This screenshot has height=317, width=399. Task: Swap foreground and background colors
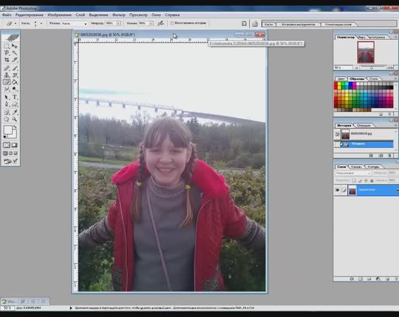15,126
